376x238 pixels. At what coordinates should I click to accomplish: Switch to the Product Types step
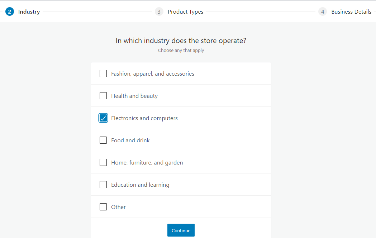[x=185, y=11]
